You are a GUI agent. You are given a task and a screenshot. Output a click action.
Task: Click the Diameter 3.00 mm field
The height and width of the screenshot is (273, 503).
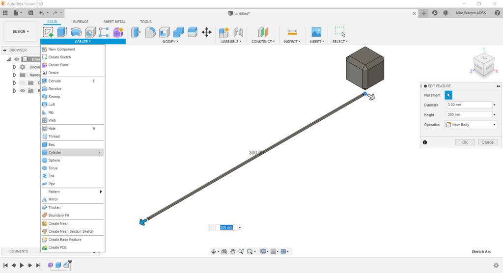click(x=469, y=105)
